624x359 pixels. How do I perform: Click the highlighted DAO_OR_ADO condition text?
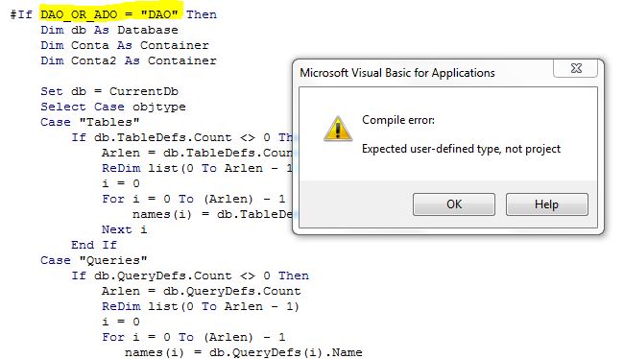point(109,14)
